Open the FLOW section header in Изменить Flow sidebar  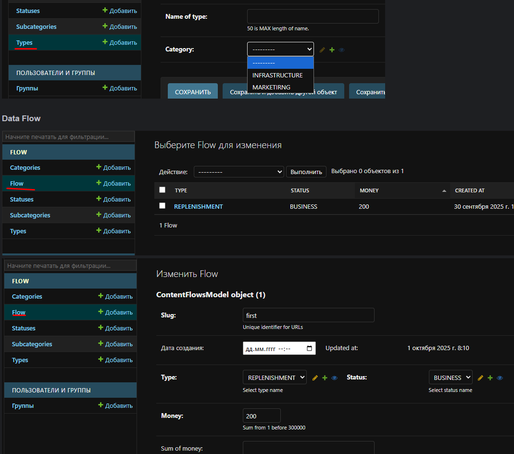[x=20, y=281]
